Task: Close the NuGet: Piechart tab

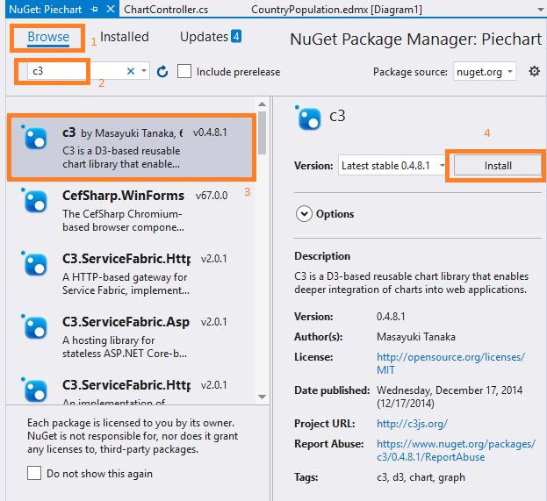Action: pyautogui.click(x=111, y=9)
